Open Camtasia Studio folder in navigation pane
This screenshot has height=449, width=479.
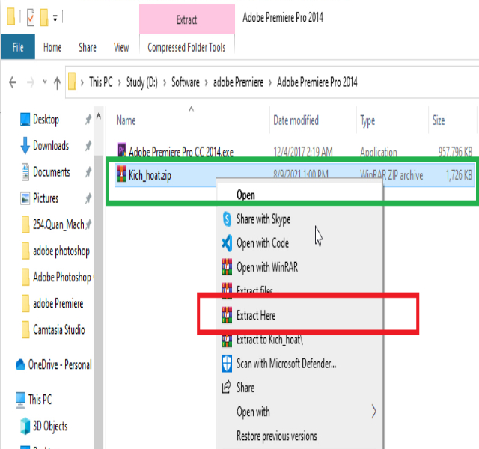(59, 330)
